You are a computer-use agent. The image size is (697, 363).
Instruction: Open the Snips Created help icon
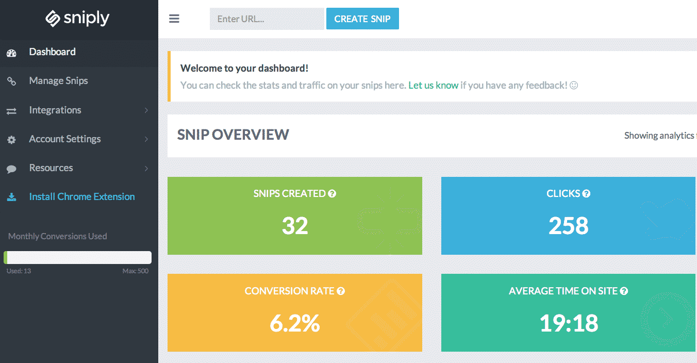pos(333,193)
